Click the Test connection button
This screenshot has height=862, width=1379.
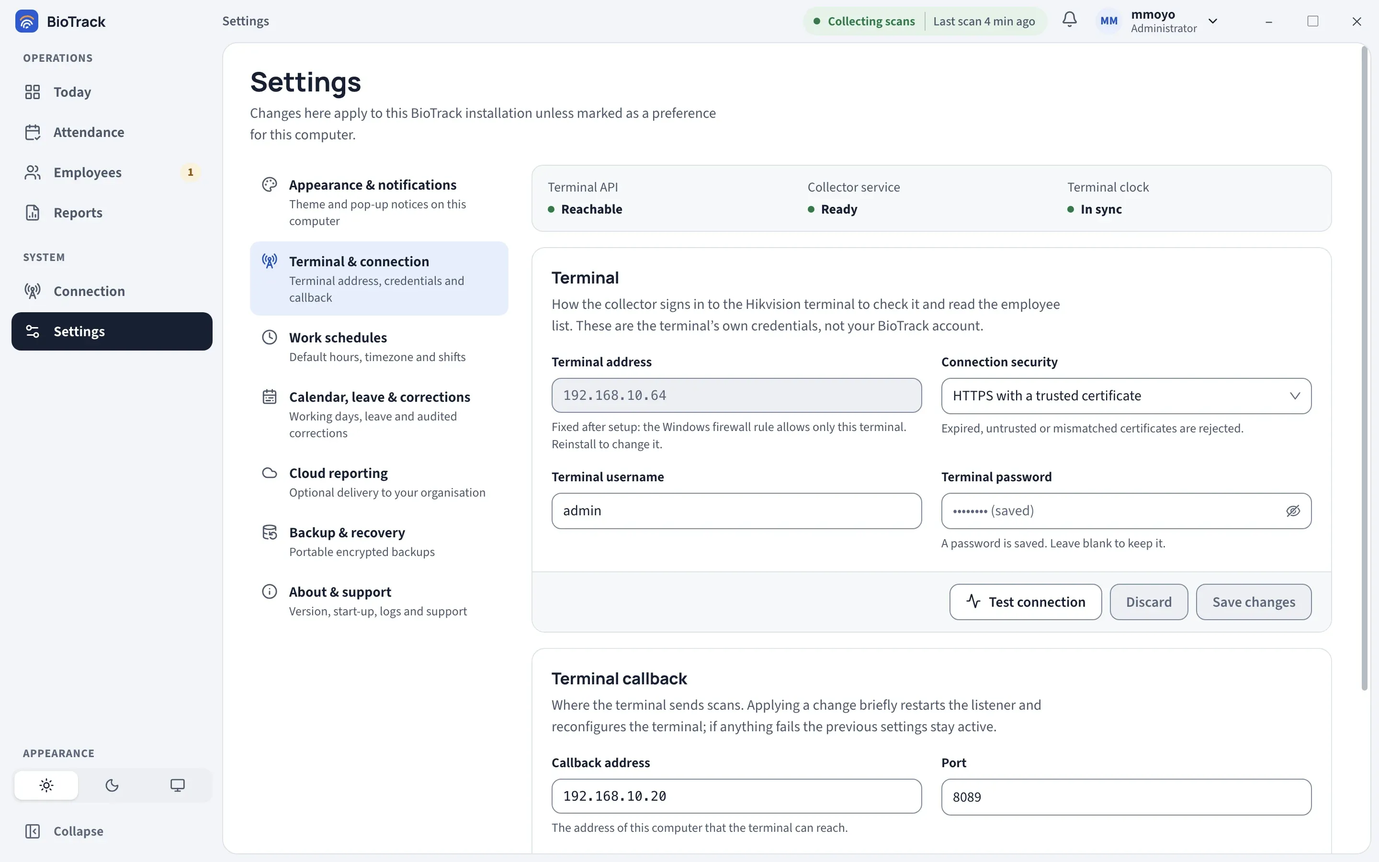coord(1025,602)
